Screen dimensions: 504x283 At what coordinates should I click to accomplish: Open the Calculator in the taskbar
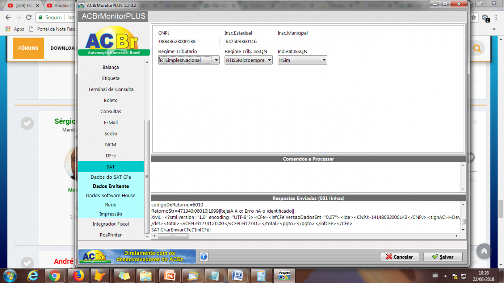pos(261,276)
